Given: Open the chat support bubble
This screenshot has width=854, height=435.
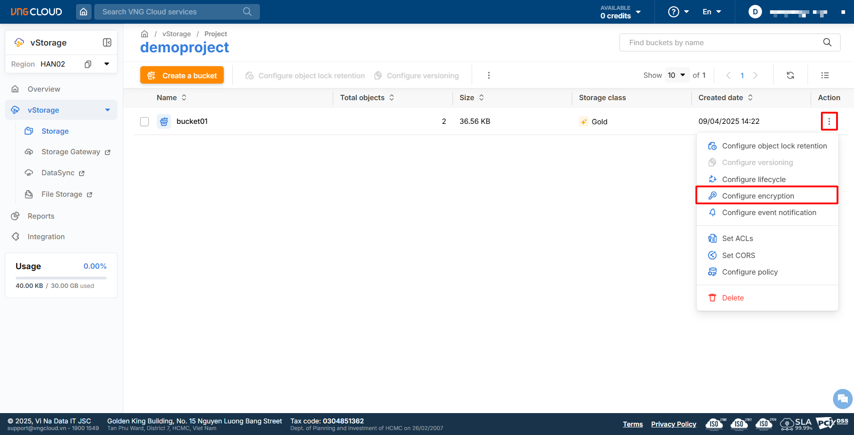Looking at the screenshot, I should point(842,398).
